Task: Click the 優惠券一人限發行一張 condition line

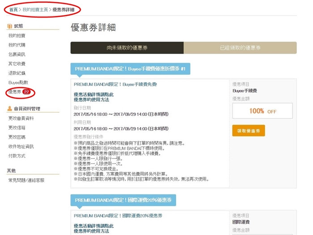Action: tap(98, 159)
